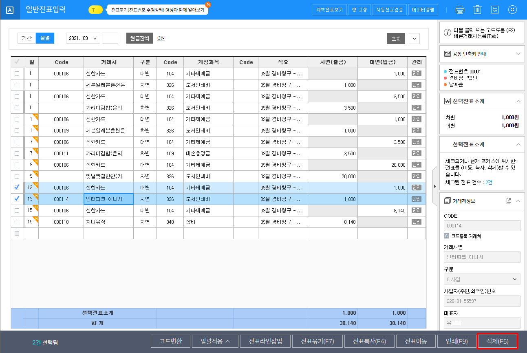Switch to the 기간 tab
Screen dimensions: 527x353
[27, 38]
